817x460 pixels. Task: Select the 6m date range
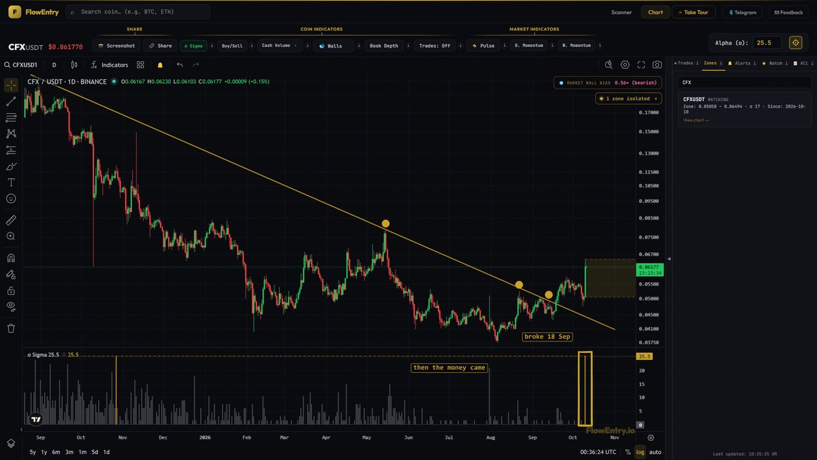pyautogui.click(x=56, y=452)
